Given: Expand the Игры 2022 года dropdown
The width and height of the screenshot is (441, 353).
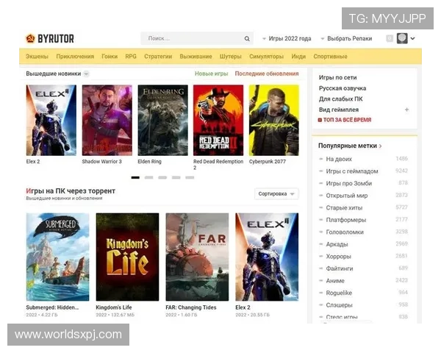Looking at the screenshot, I should click(x=287, y=38).
